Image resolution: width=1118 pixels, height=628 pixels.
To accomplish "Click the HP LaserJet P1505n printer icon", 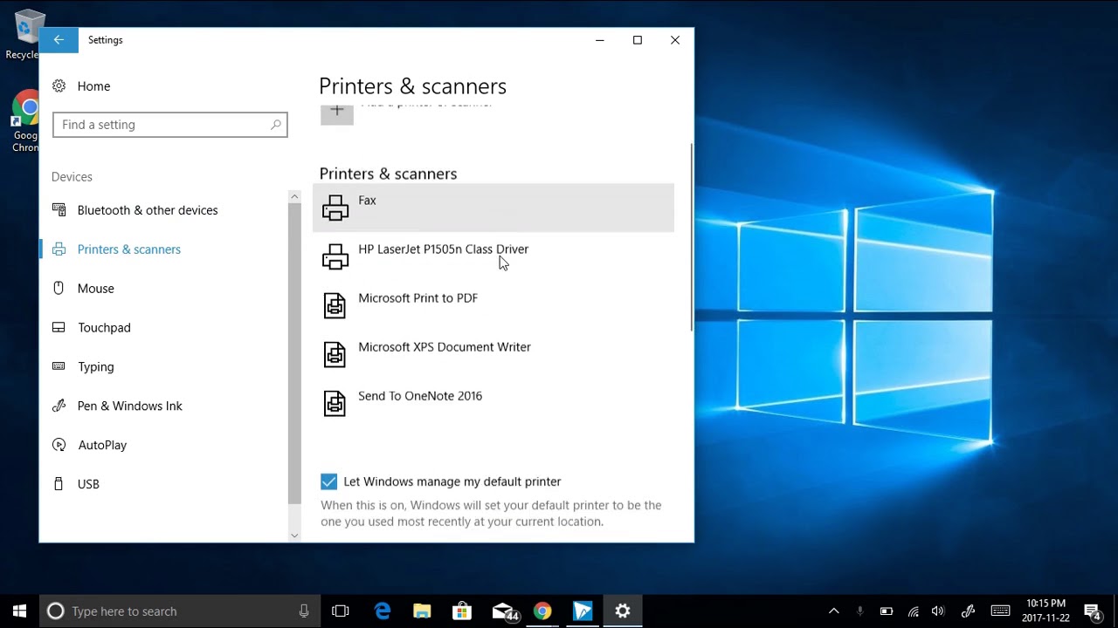I will coord(335,256).
